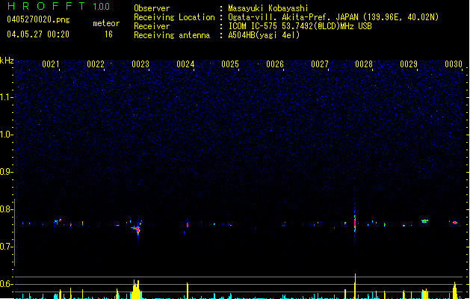470x299 pixels.
Task: Select observer name Masayuki Kobayashi
Action: coord(268,8)
